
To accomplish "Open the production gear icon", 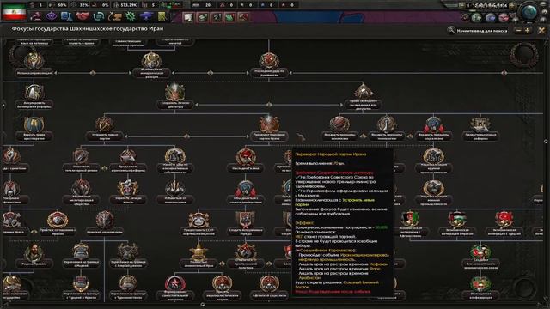I will (131, 16).
